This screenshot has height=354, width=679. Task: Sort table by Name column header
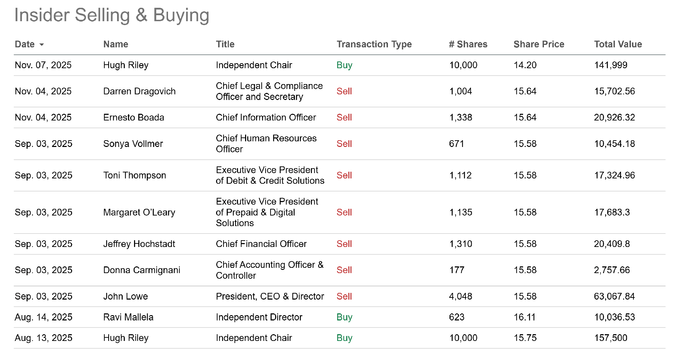click(116, 44)
